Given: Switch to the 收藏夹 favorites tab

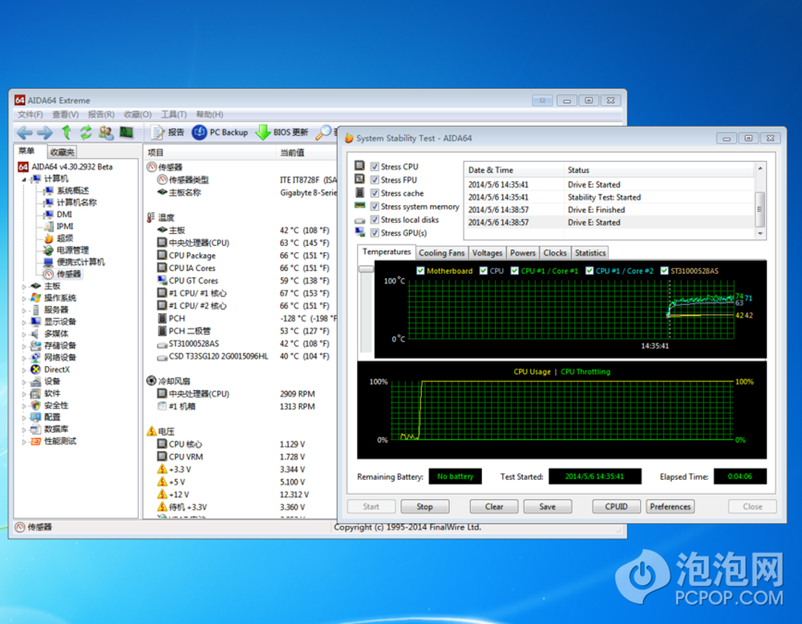Looking at the screenshot, I should [63, 151].
